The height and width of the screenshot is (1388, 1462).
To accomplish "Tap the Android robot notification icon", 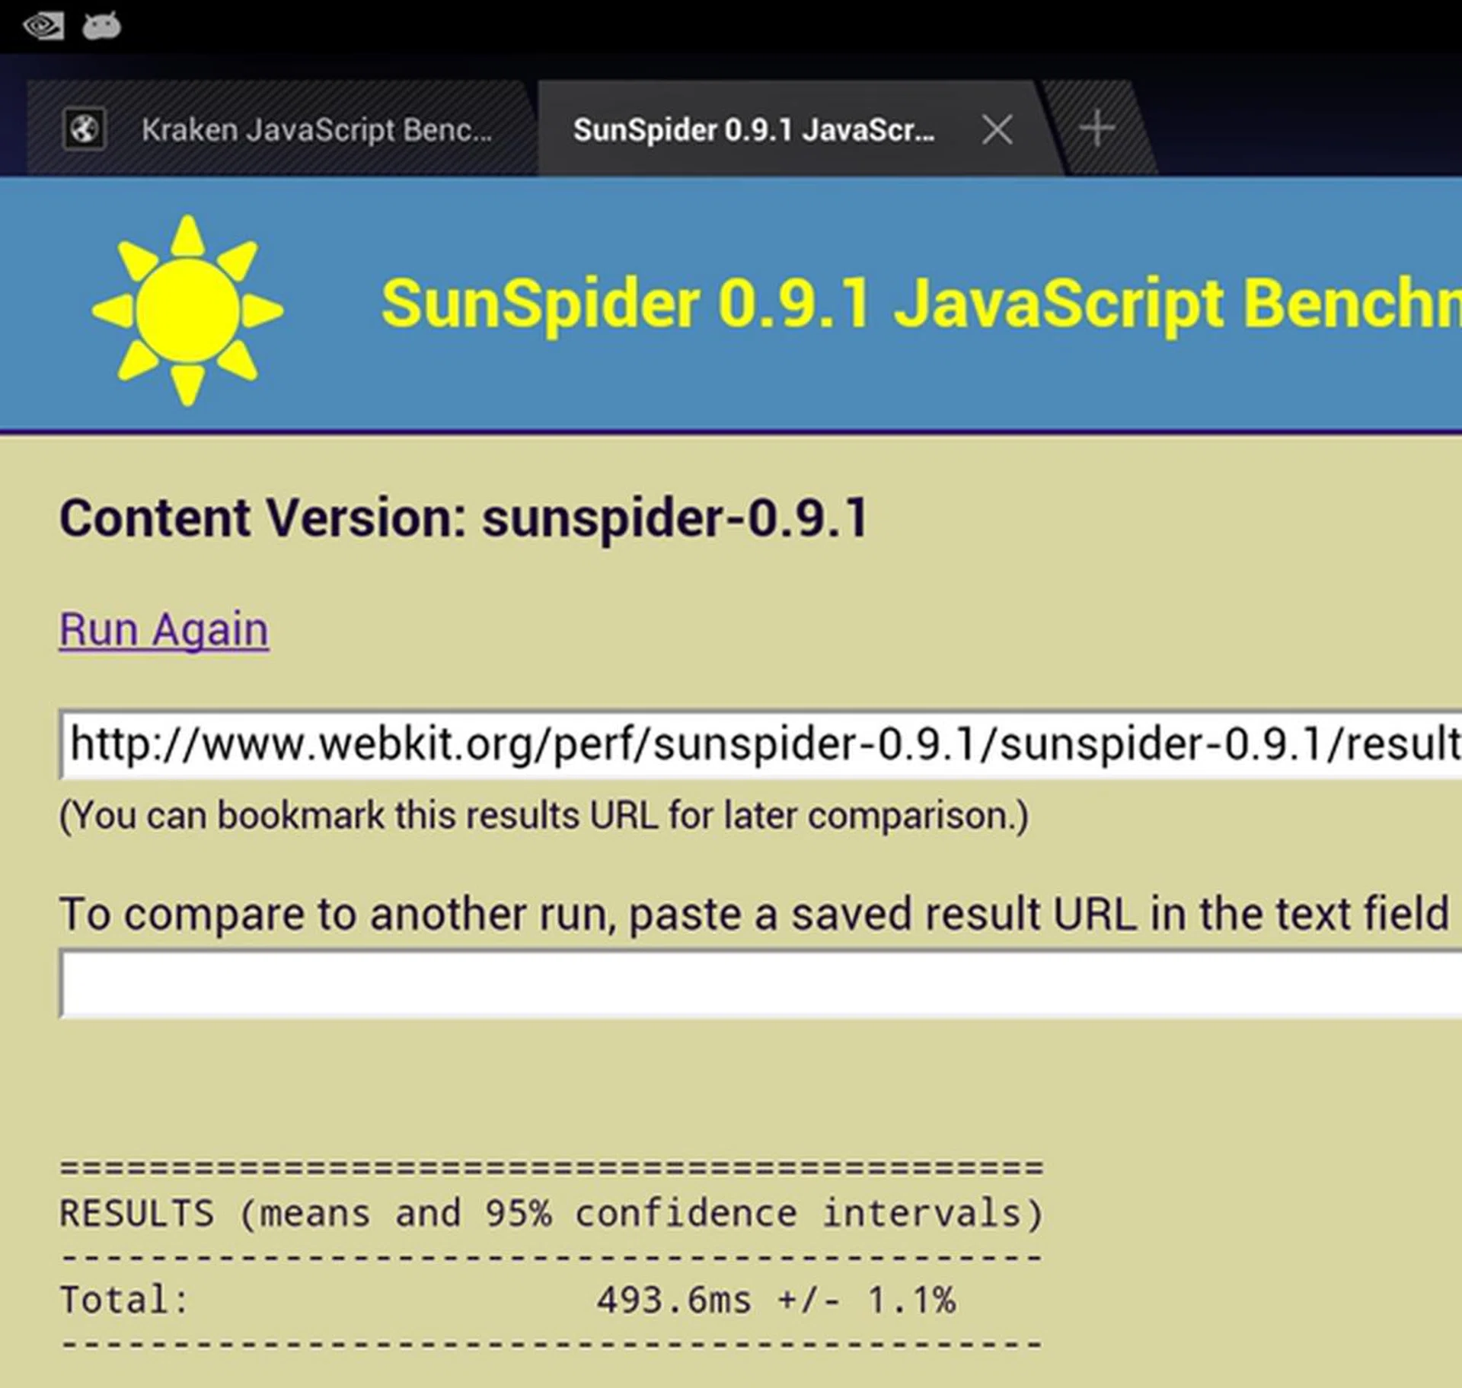I will pos(101,27).
